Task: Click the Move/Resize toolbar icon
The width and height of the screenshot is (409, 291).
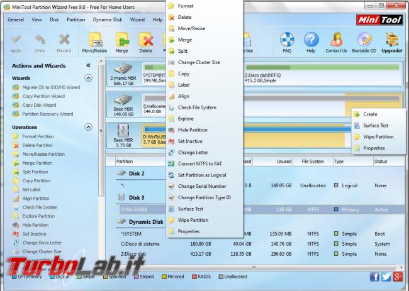Action: (94, 43)
